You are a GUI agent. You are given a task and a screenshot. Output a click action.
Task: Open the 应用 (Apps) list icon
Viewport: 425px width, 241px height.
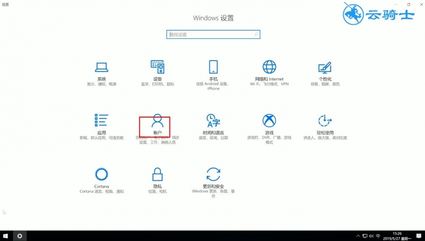[x=101, y=120]
